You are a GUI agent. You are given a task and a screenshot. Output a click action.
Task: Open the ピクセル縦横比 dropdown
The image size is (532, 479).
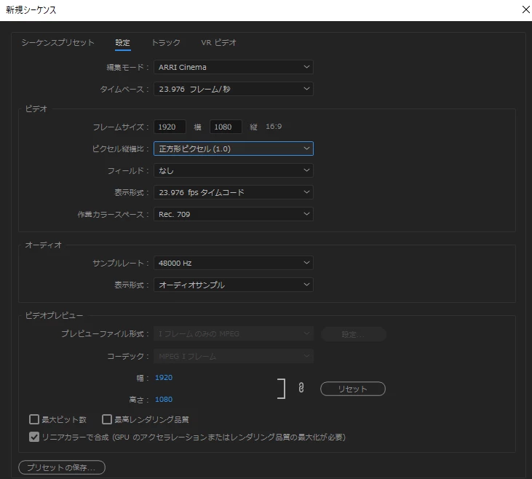click(x=234, y=149)
